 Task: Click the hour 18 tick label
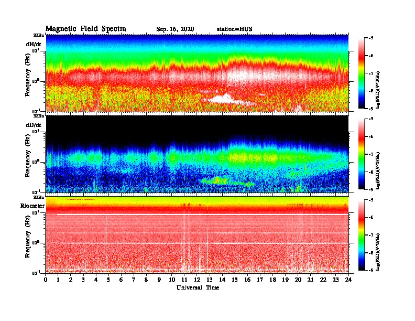coord(272,280)
